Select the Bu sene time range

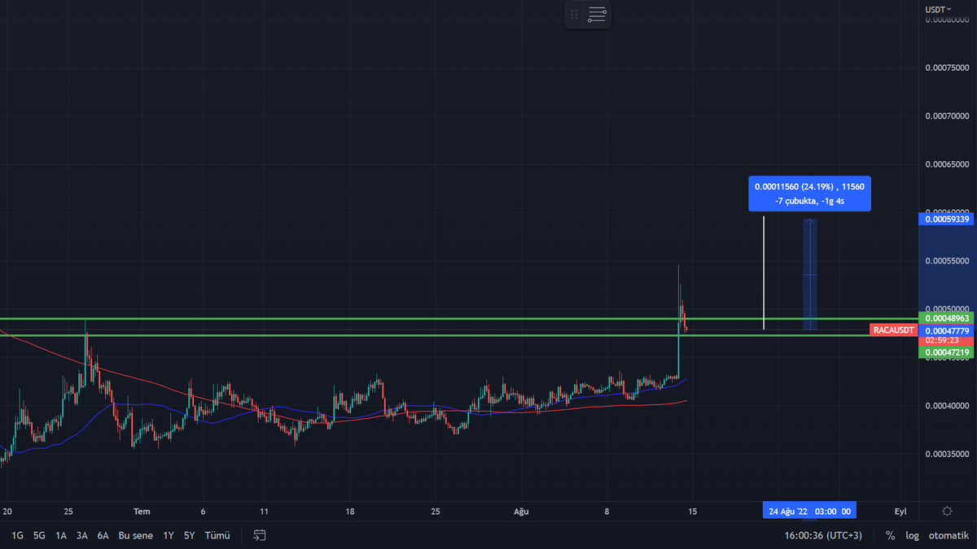tap(136, 535)
